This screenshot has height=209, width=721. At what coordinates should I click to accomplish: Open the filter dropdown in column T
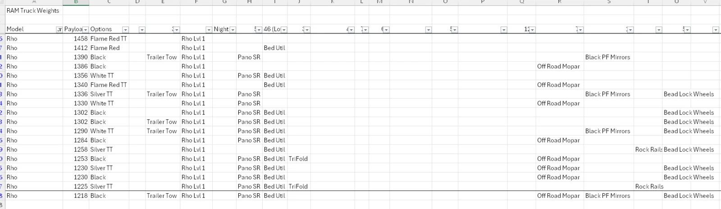[x=659, y=30]
